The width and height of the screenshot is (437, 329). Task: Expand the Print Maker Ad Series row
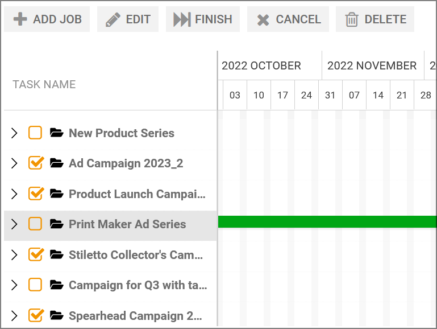tap(14, 224)
